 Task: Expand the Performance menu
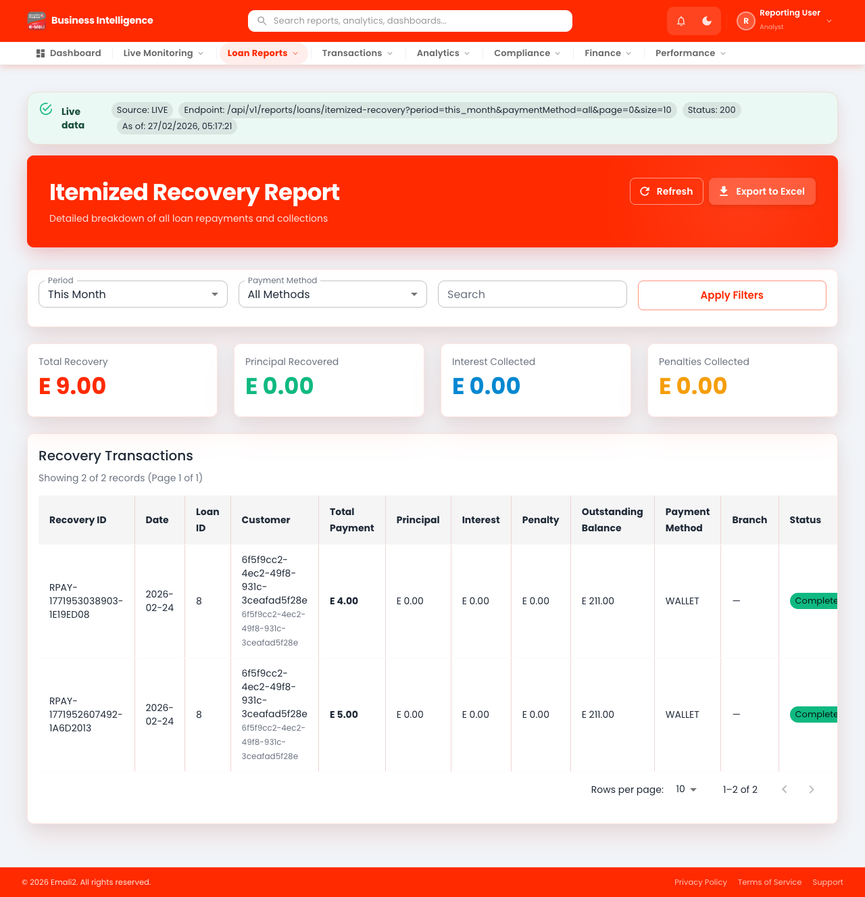pyautogui.click(x=691, y=53)
